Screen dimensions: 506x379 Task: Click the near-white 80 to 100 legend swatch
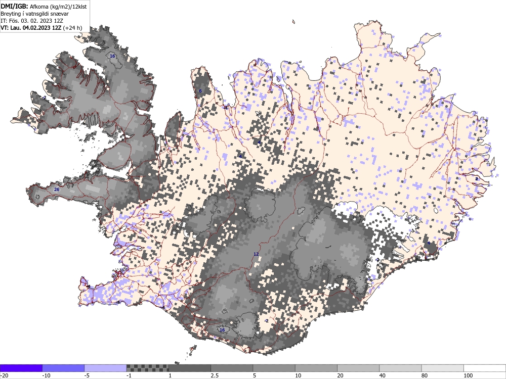pos(443,368)
